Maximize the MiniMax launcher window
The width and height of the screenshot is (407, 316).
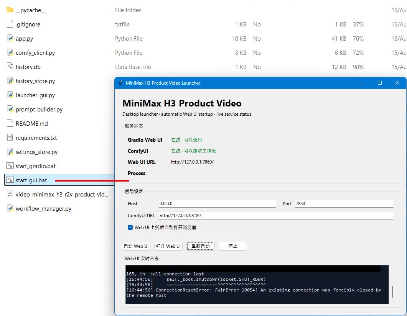380,83
